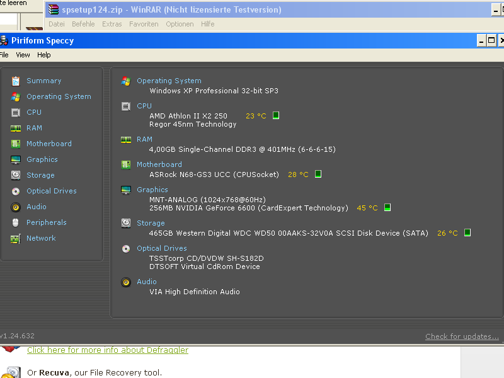
Task: Click the Optical Drives heading in summary panel
Action: (x=162, y=248)
